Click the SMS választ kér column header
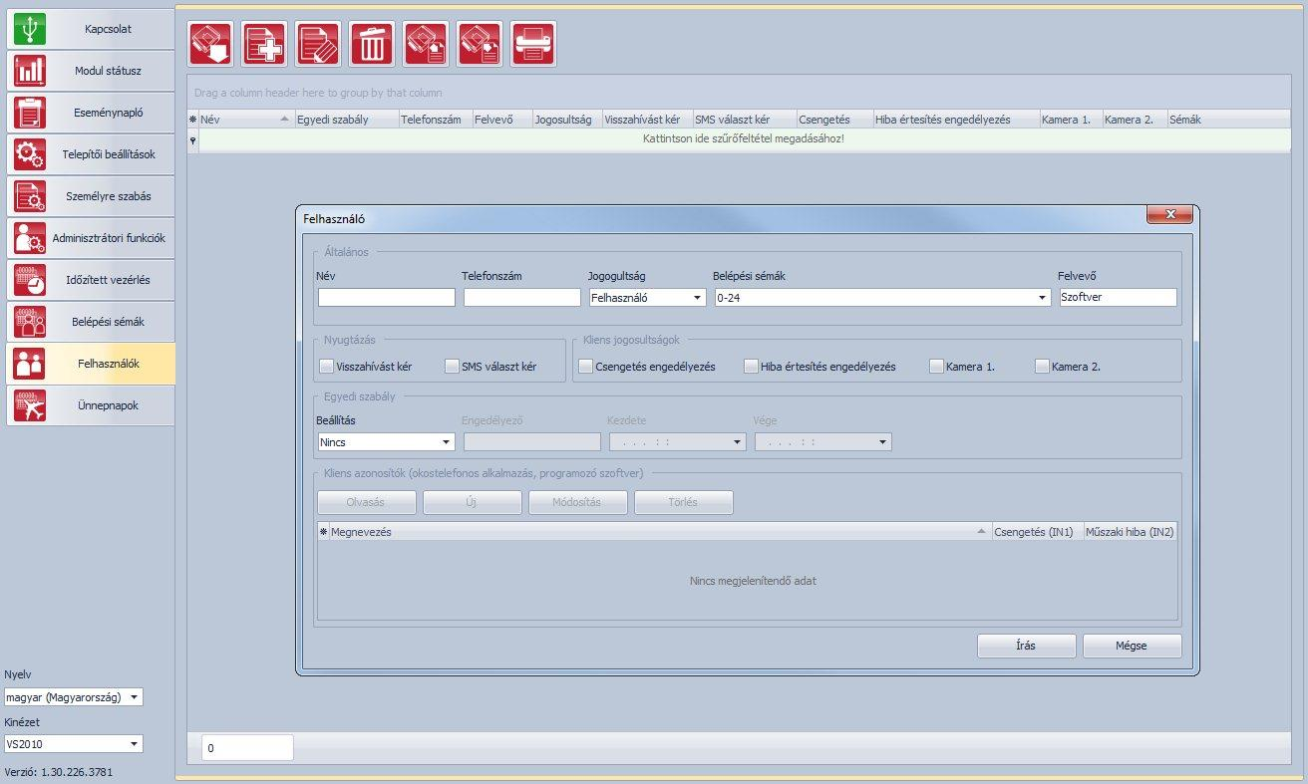 pos(745,120)
